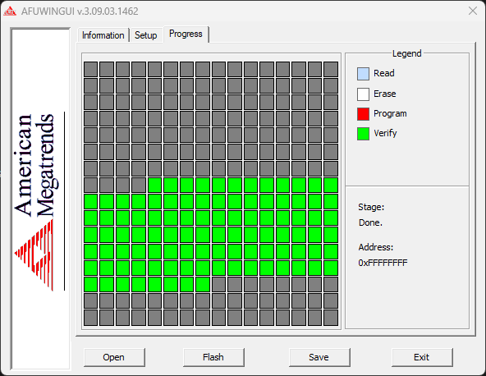This screenshot has height=376, width=486.
Task: Click the address value 0xFFFFFFFF
Action: pos(383,263)
